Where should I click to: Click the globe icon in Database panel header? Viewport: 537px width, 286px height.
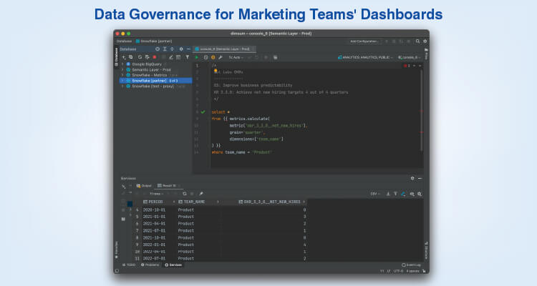click(158, 49)
